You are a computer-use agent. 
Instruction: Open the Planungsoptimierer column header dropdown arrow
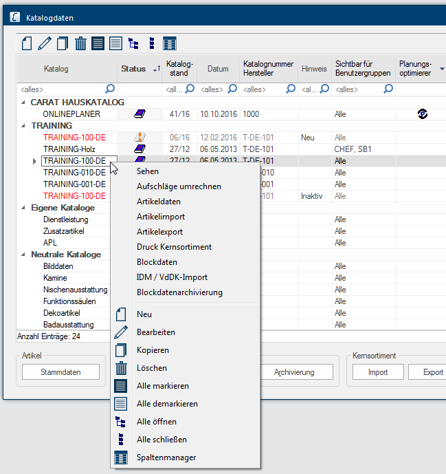pyautogui.click(x=442, y=69)
